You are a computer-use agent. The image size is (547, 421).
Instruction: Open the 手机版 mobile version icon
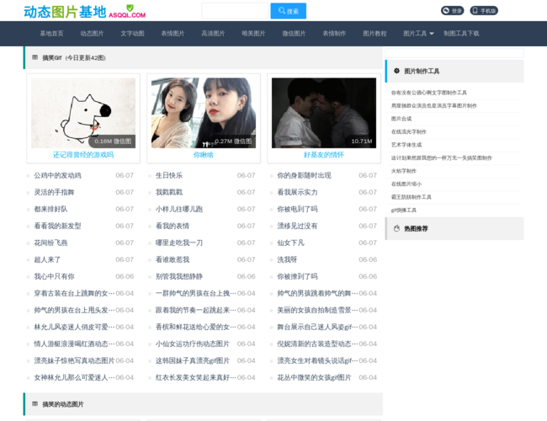pyautogui.click(x=484, y=11)
